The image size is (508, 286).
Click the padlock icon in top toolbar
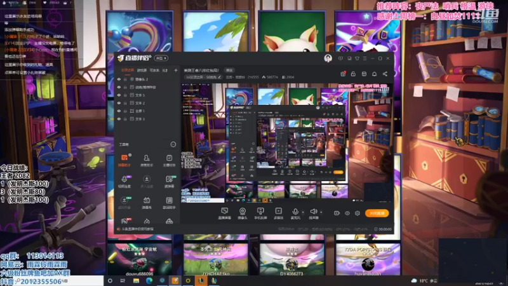pos(353,74)
